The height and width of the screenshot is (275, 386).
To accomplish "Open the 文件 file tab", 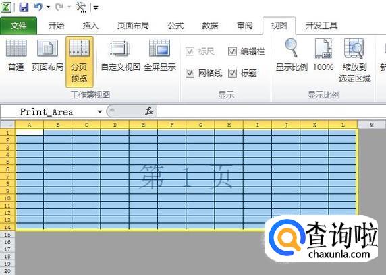I will click(x=18, y=26).
